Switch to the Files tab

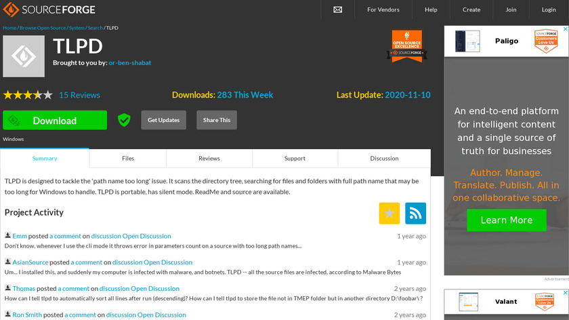[128, 159]
